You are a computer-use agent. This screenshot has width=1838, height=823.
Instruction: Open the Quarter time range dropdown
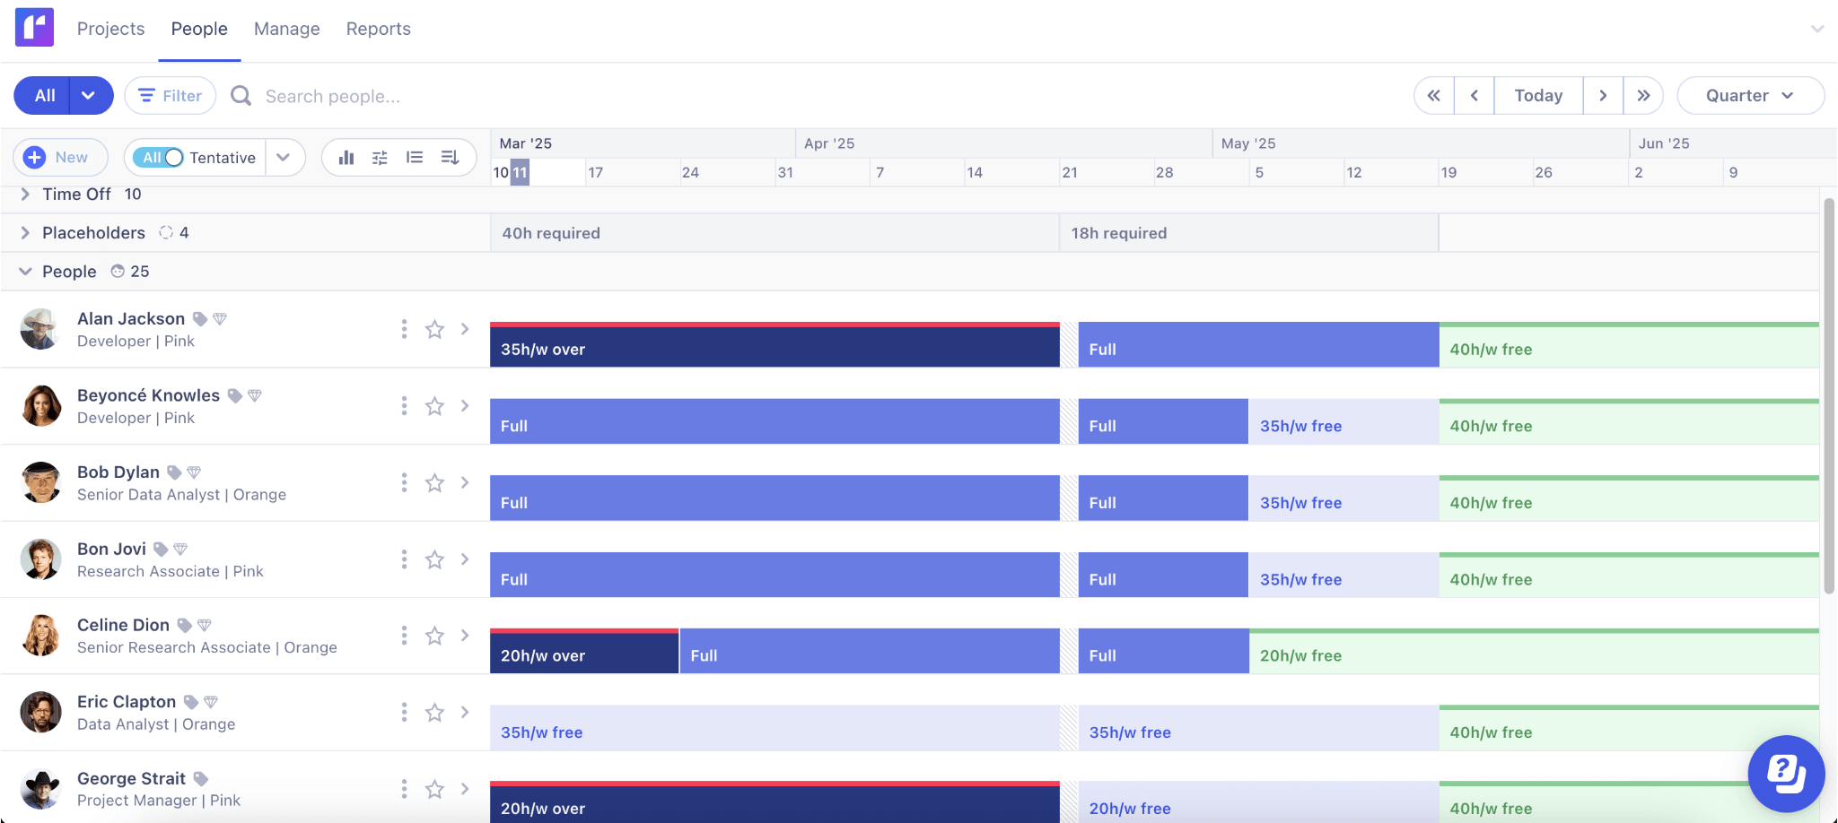click(x=1749, y=96)
